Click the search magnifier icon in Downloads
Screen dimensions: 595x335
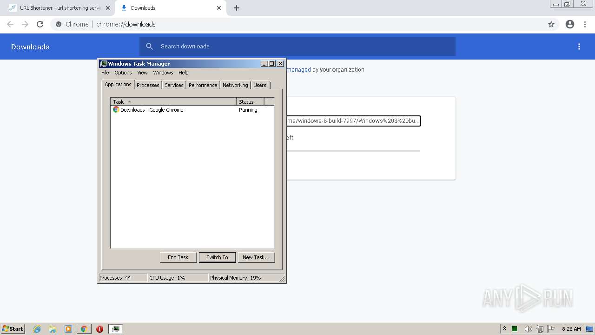pos(150,47)
